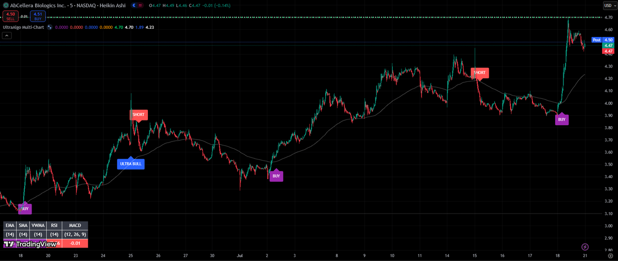Click the (12, 26, 9) MACD parameters cell
Screen dimensions: 618x261
75,234
